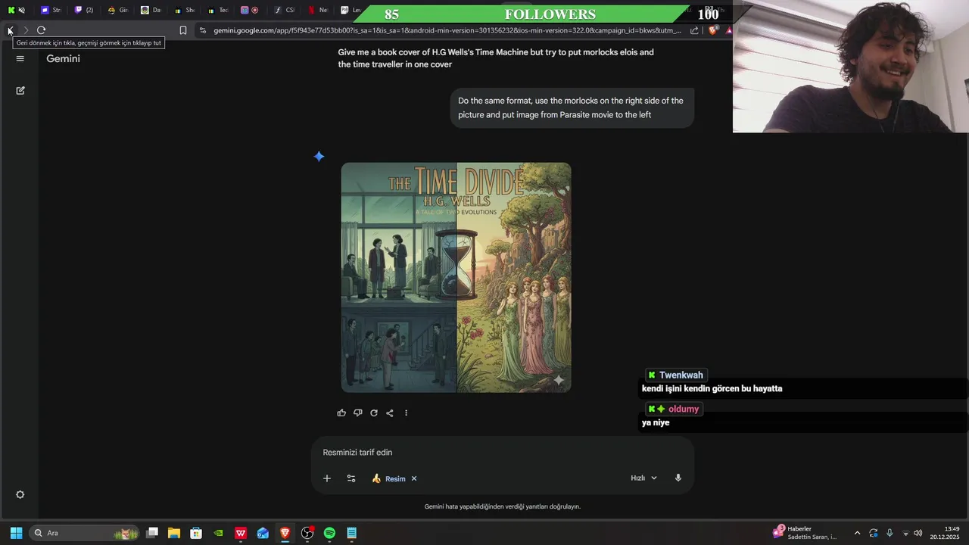Open Notepad from taskbar
The width and height of the screenshot is (969, 545).
(351, 533)
